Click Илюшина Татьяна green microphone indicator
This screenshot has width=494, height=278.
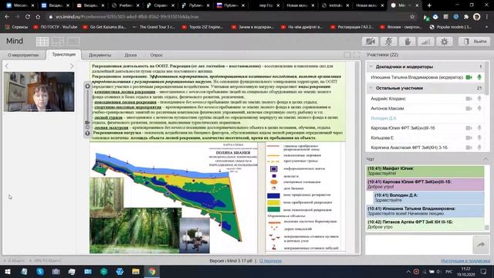click(x=479, y=77)
